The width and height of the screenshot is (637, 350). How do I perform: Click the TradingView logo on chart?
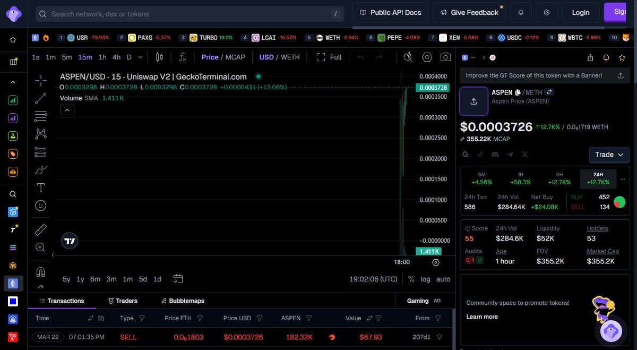pos(70,241)
